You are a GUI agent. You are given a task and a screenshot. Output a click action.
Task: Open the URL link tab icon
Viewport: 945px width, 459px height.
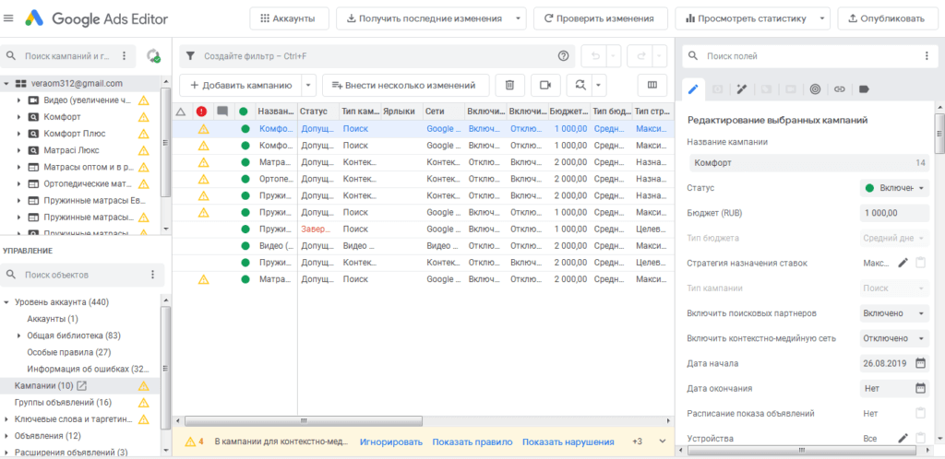[839, 89]
